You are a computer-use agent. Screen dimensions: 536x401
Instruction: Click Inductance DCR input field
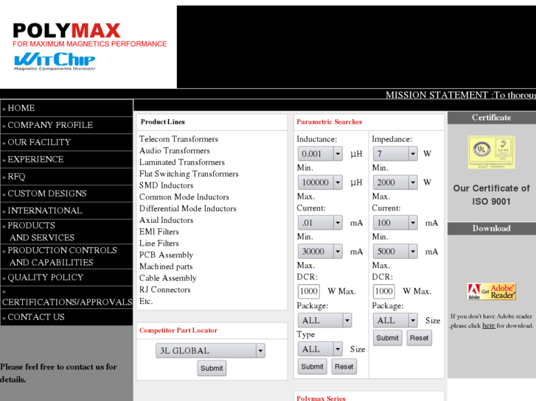309,291
